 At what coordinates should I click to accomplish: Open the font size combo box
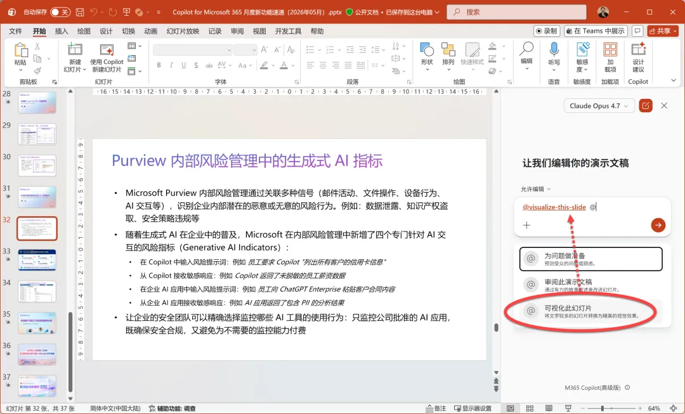click(x=245, y=50)
